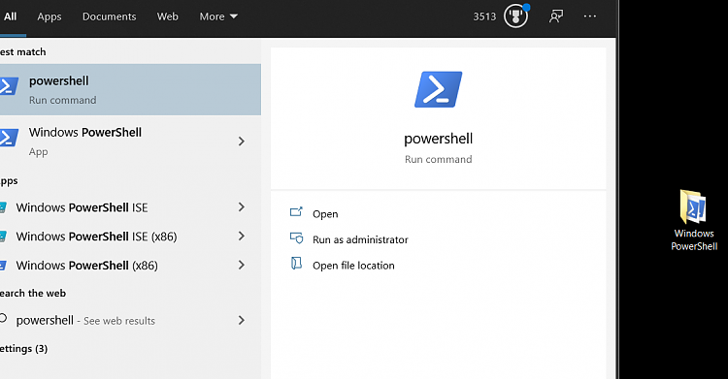Switch to the Documents search tab
The image size is (728, 379).
pyautogui.click(x=109, y=16)
